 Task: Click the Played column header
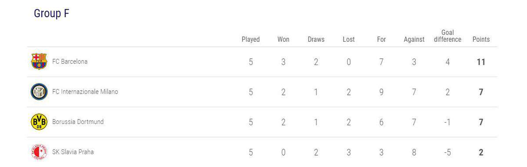(251, 40)
